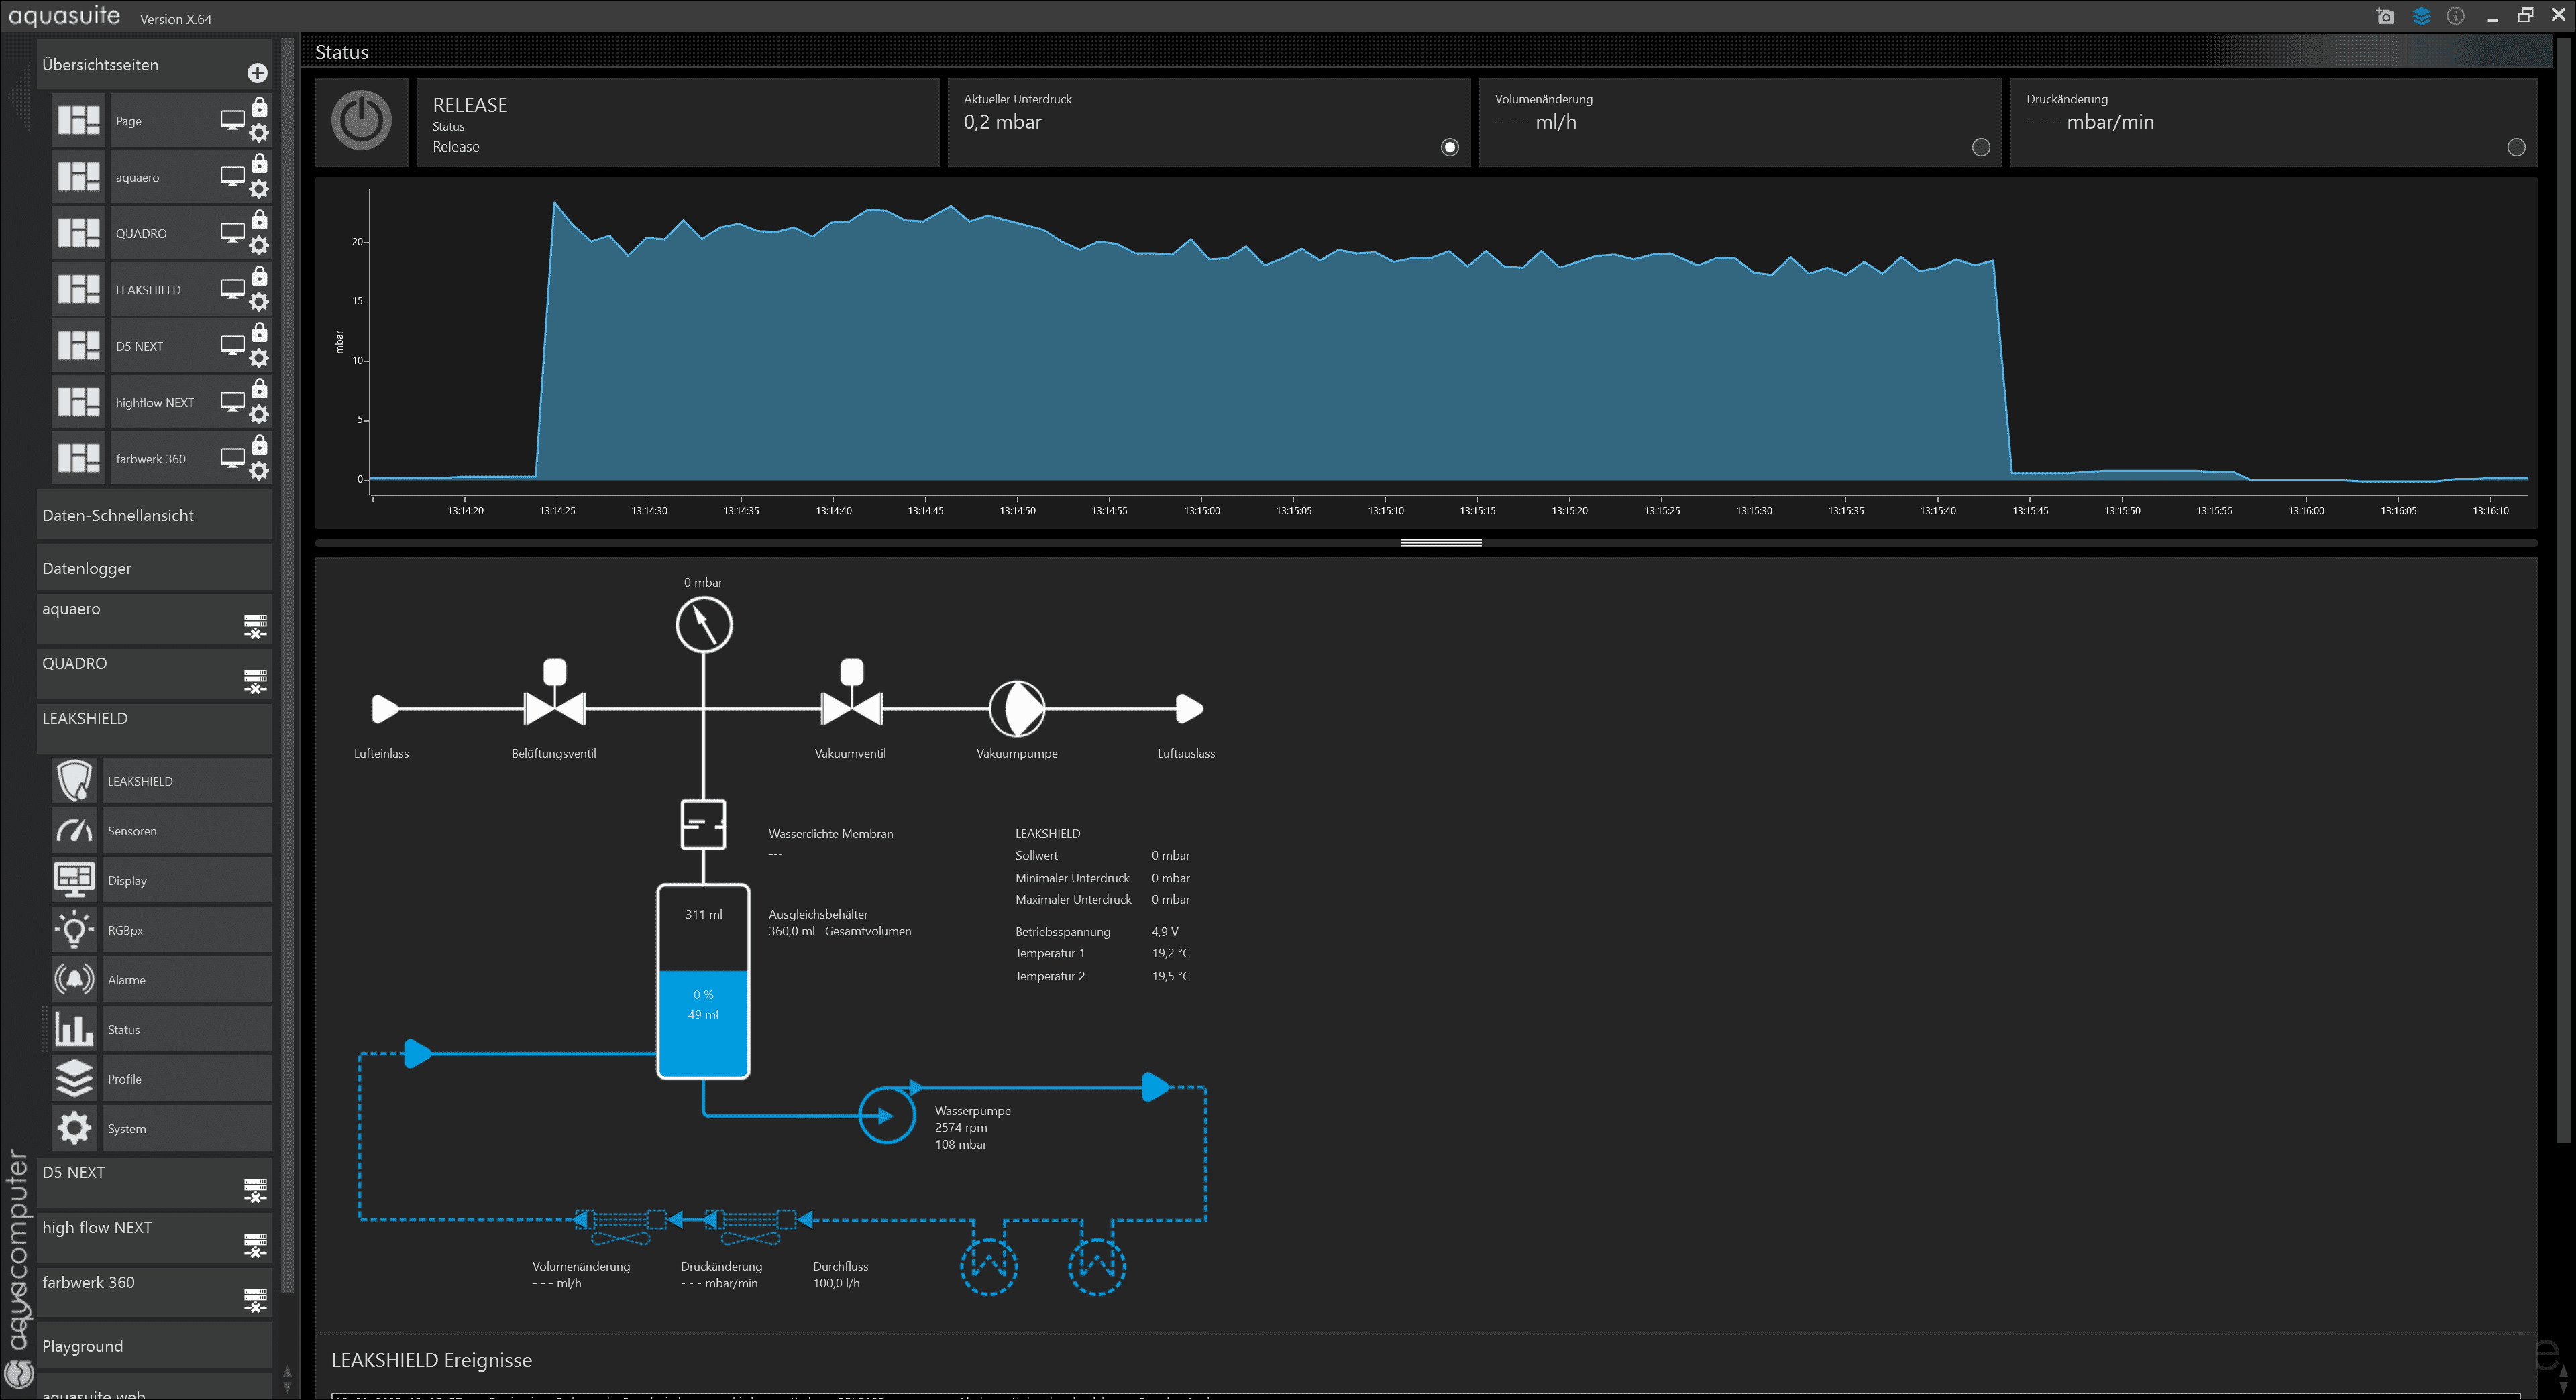Open the highflow NEXT overview page

154,403
